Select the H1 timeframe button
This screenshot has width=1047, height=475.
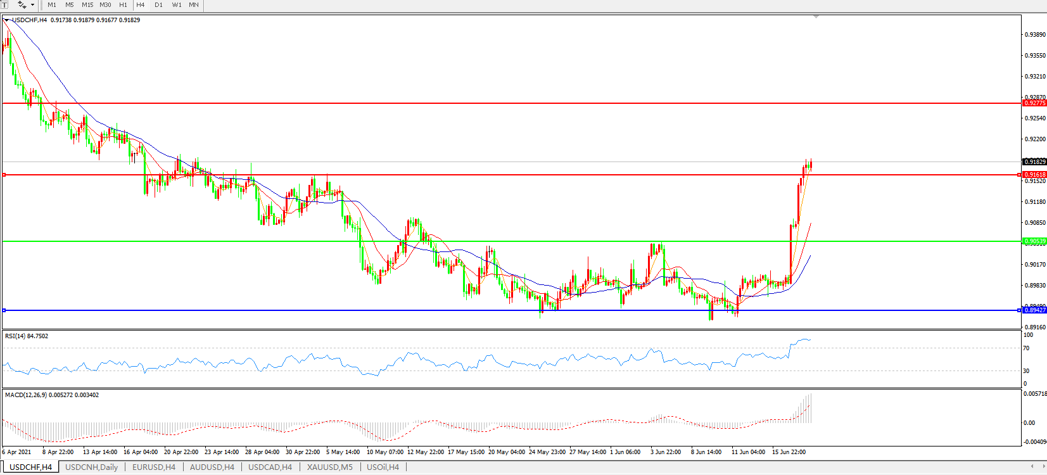(x=123, y=5)
